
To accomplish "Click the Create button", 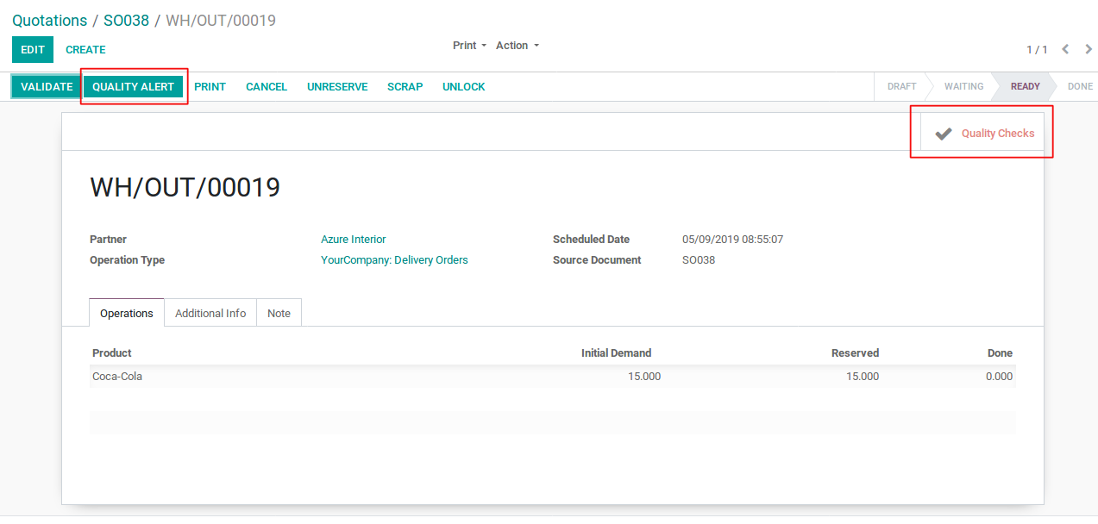I will 85,49.
